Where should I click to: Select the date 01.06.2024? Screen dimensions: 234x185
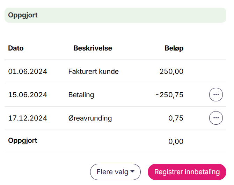[28, 72]
